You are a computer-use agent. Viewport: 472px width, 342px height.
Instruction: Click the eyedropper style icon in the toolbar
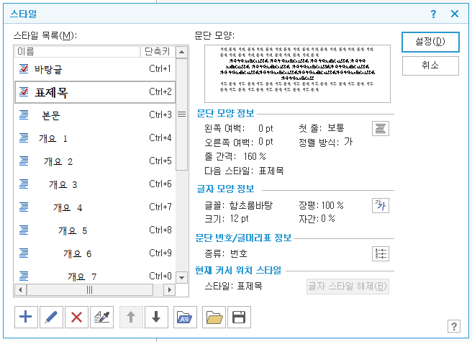(x=101, y=317)
